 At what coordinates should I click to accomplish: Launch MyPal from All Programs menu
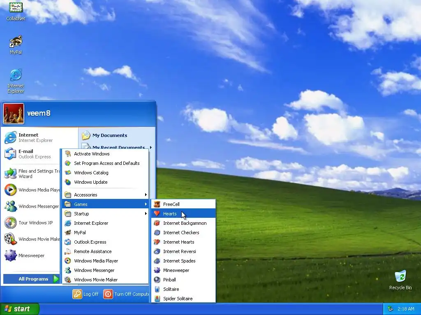(x=105, y=233)
